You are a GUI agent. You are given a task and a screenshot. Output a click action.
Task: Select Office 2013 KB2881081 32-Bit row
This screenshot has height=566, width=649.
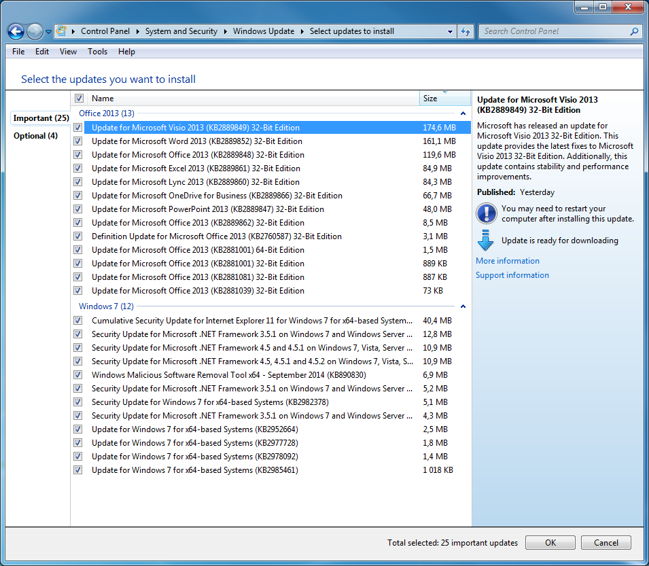pos(272,277)
